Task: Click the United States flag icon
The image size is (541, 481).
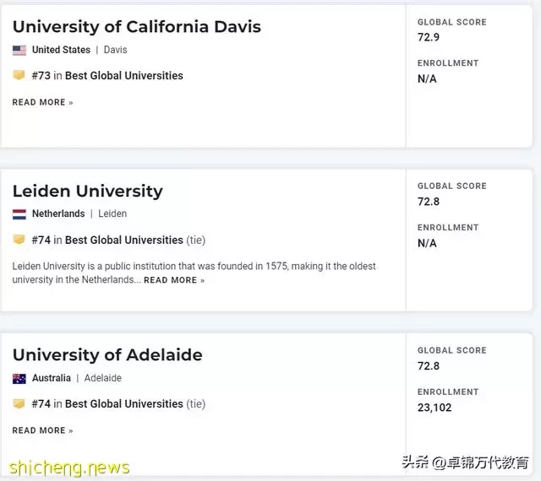Action: pyautogui.click(x=19, y=51)
